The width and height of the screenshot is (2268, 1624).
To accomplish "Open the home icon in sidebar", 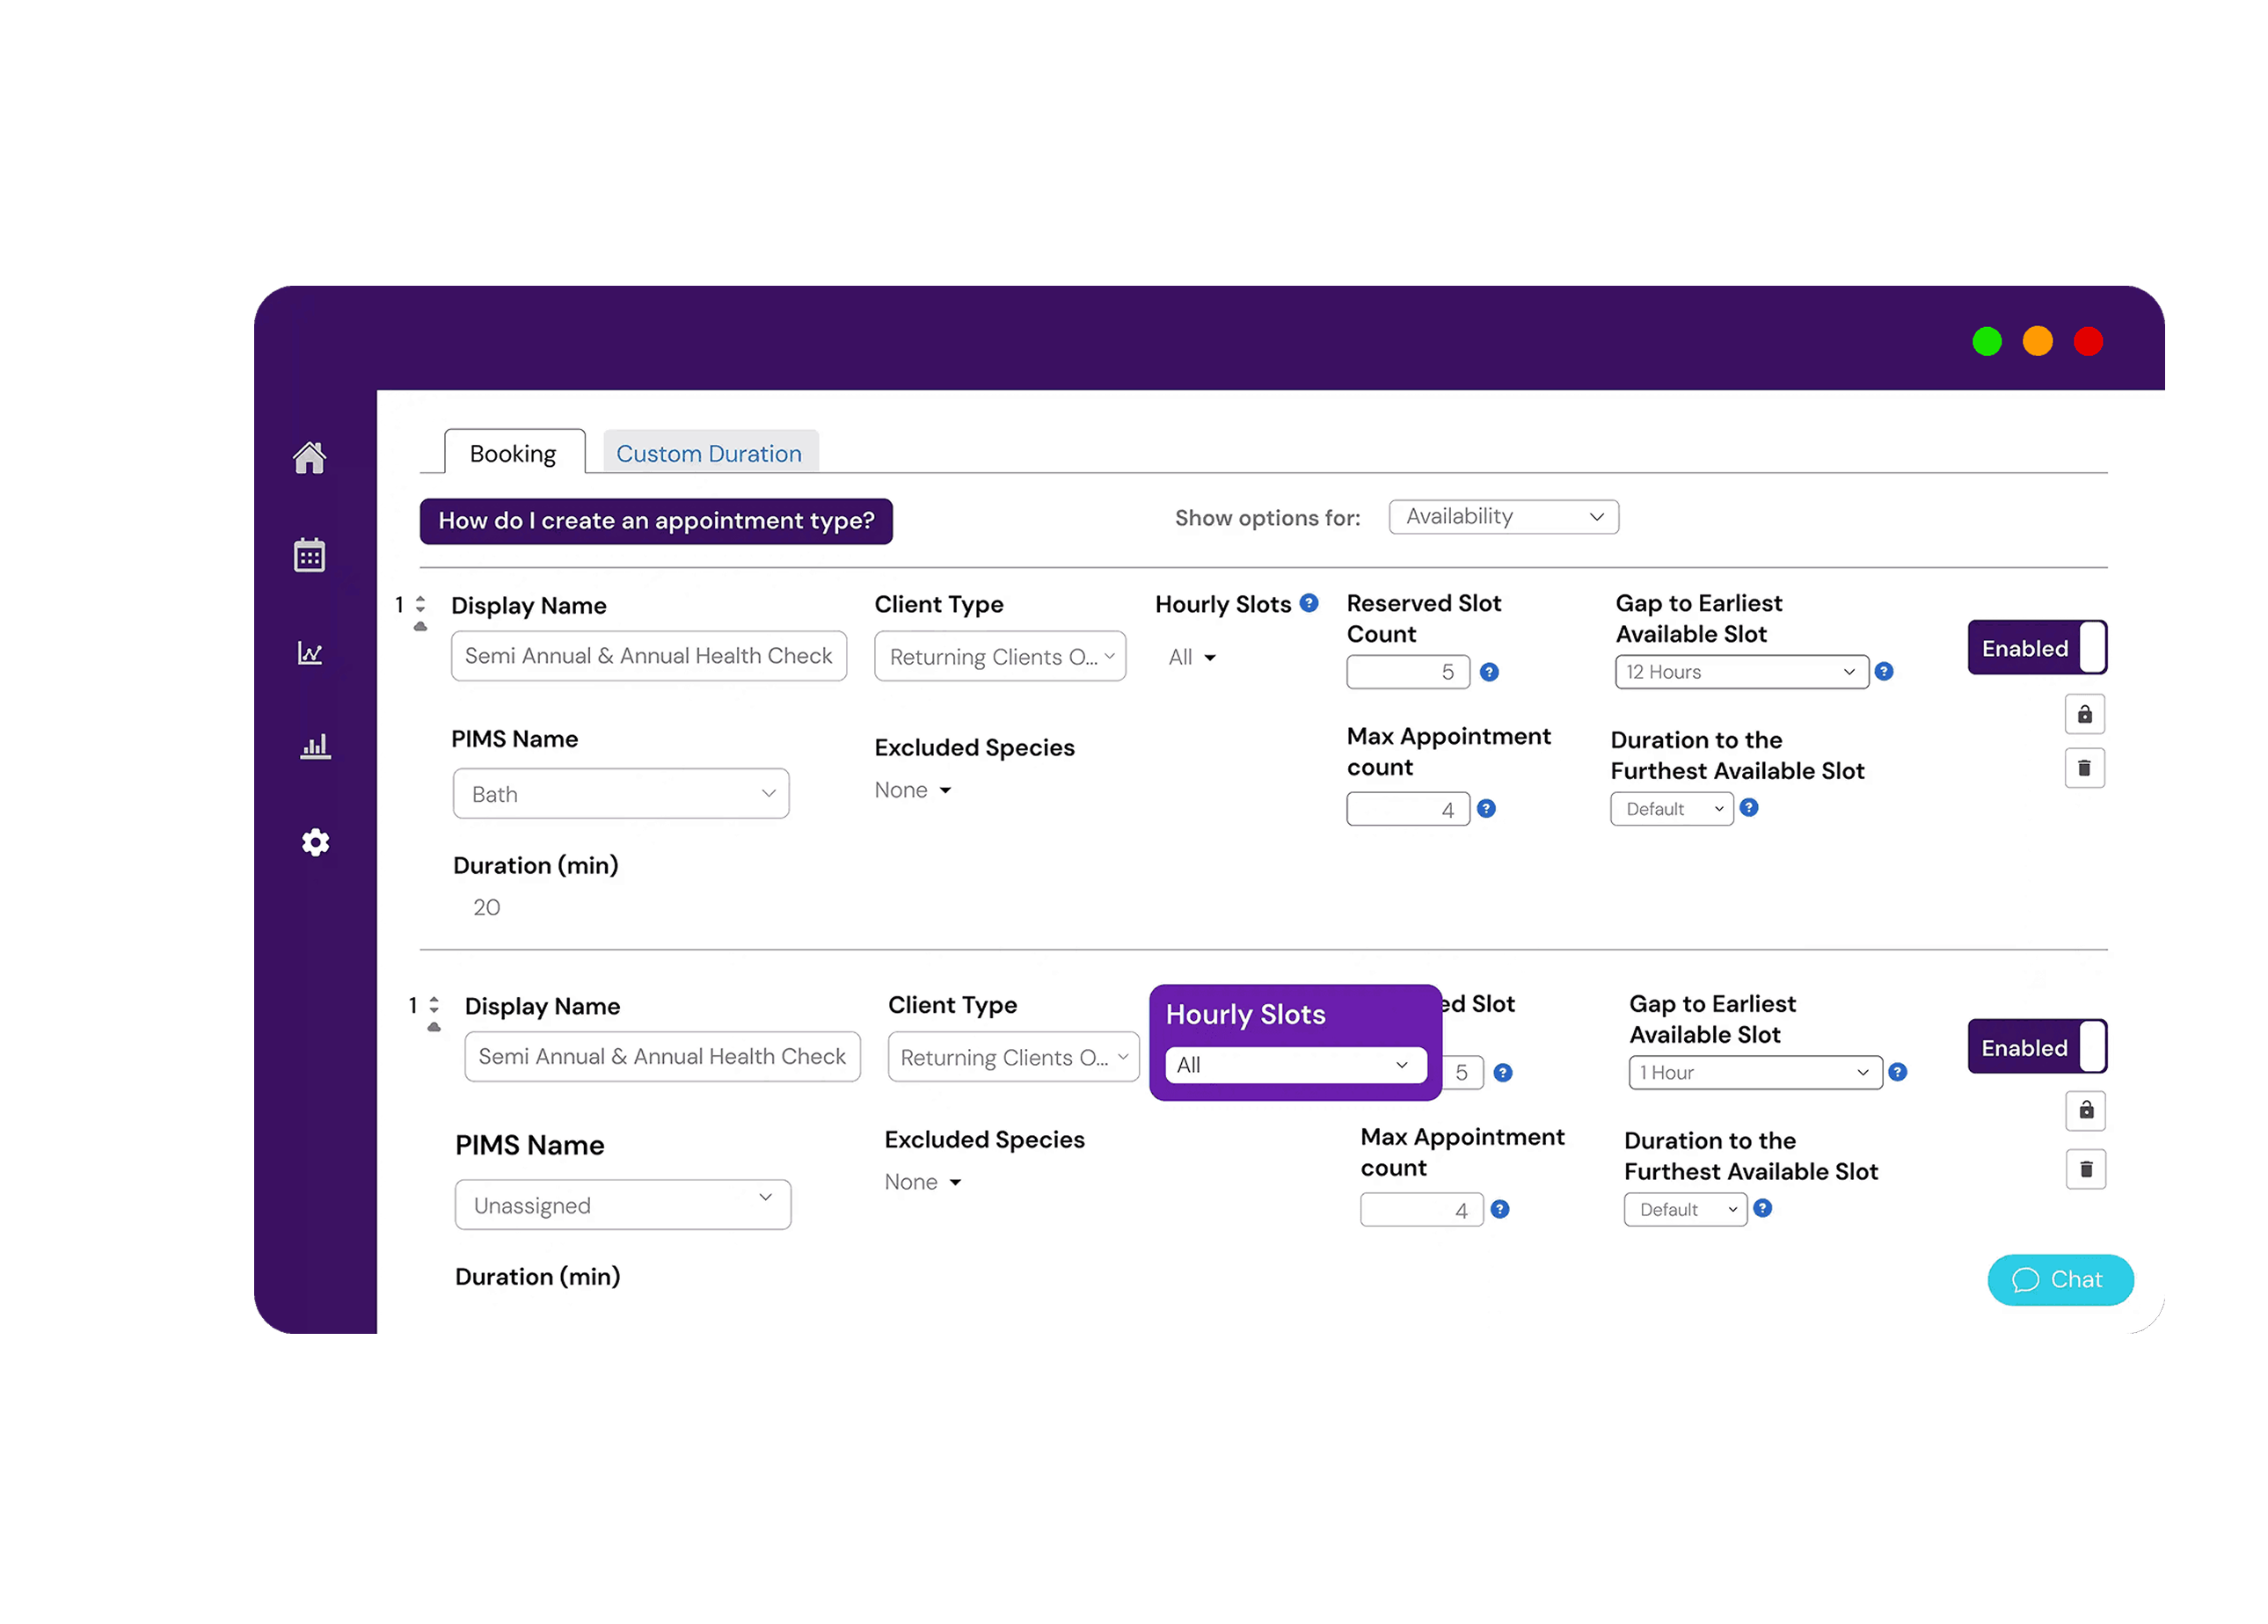I will [x=309, y=457].
